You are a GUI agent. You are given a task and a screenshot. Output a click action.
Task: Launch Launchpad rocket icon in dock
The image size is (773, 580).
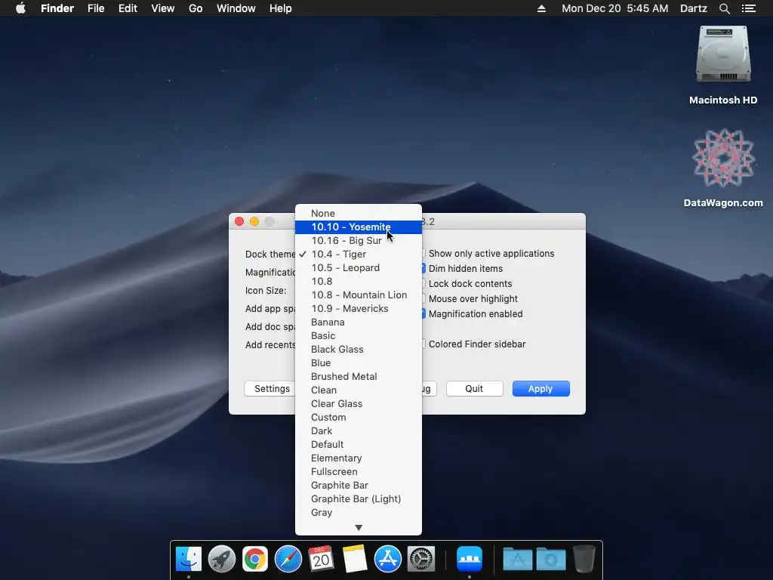pos(222,560)
